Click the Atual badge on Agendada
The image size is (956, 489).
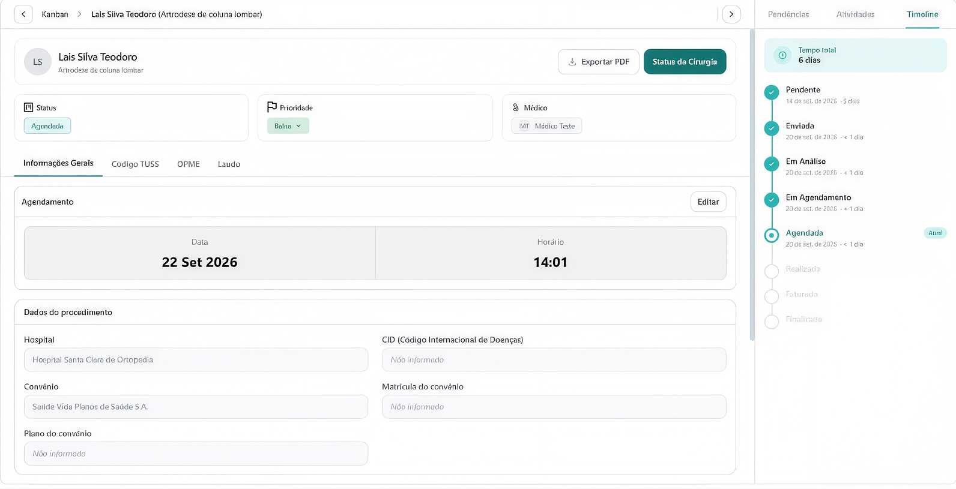click(x=935, y=233)
